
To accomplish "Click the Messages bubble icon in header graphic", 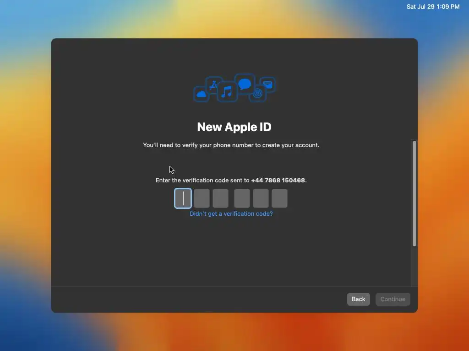I will click(x=245, y=84).
